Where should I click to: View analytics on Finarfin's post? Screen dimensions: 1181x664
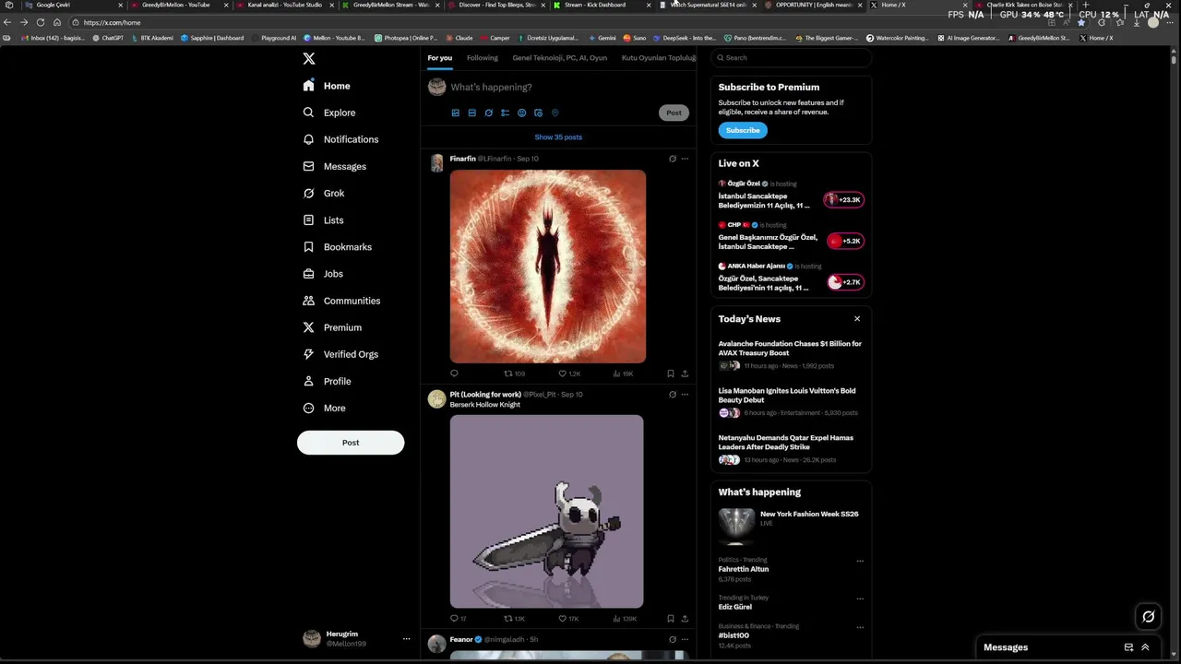pos(623,373)
